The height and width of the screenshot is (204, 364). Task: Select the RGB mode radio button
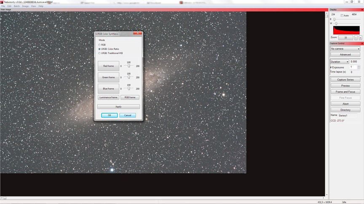[100, 45]
